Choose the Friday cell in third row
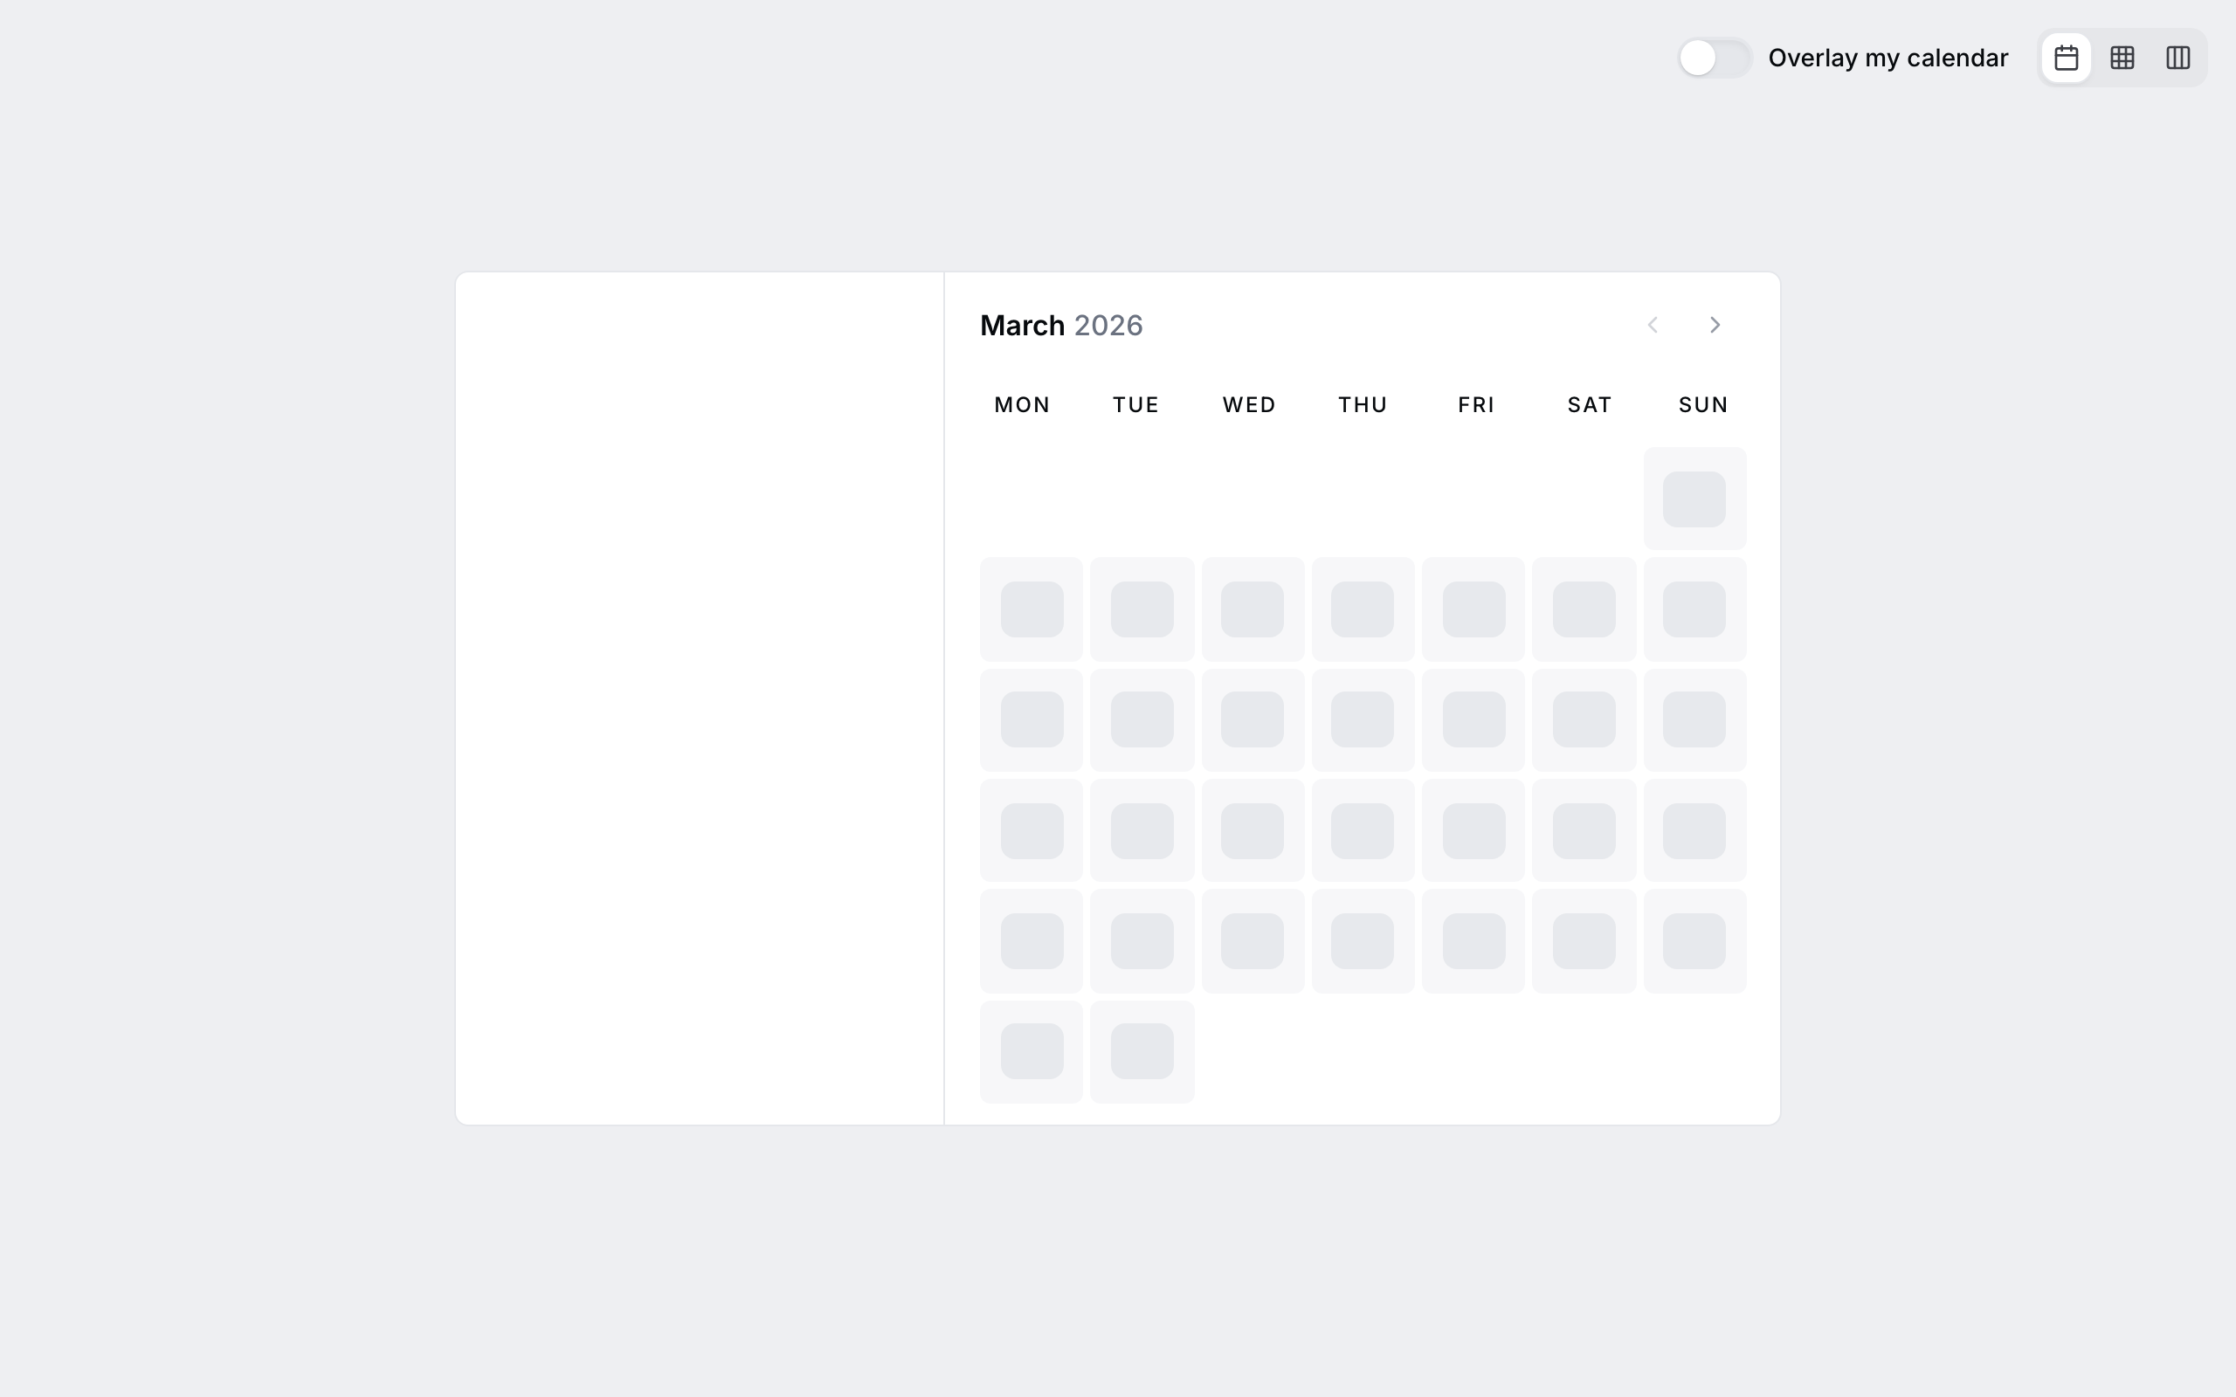This screenshot has width=2236, height=1397. 1473,719
